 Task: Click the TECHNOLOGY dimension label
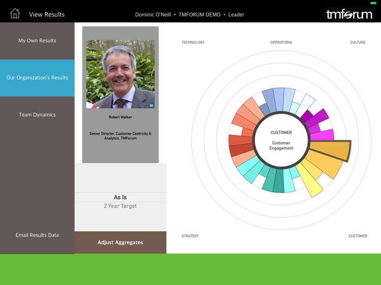point(193,42)
